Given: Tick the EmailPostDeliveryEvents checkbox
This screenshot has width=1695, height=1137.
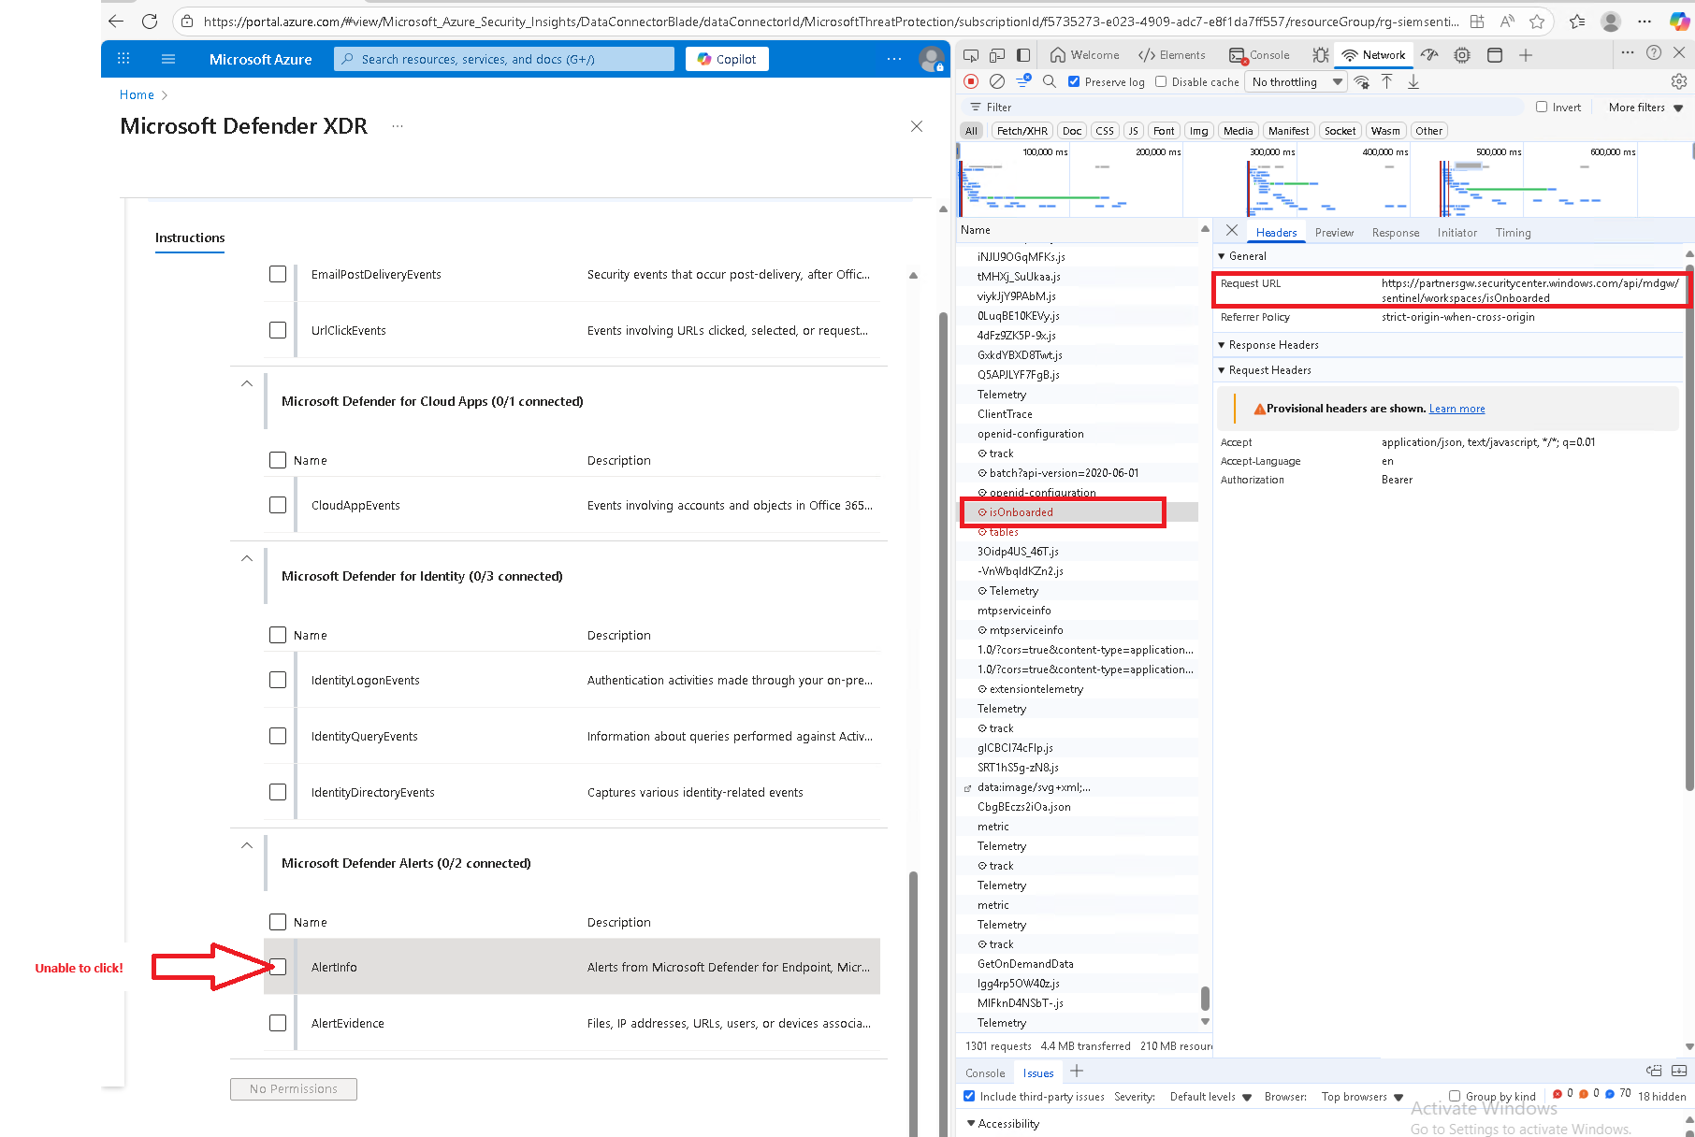Looking at the screenshot, I should click(278, 274).
